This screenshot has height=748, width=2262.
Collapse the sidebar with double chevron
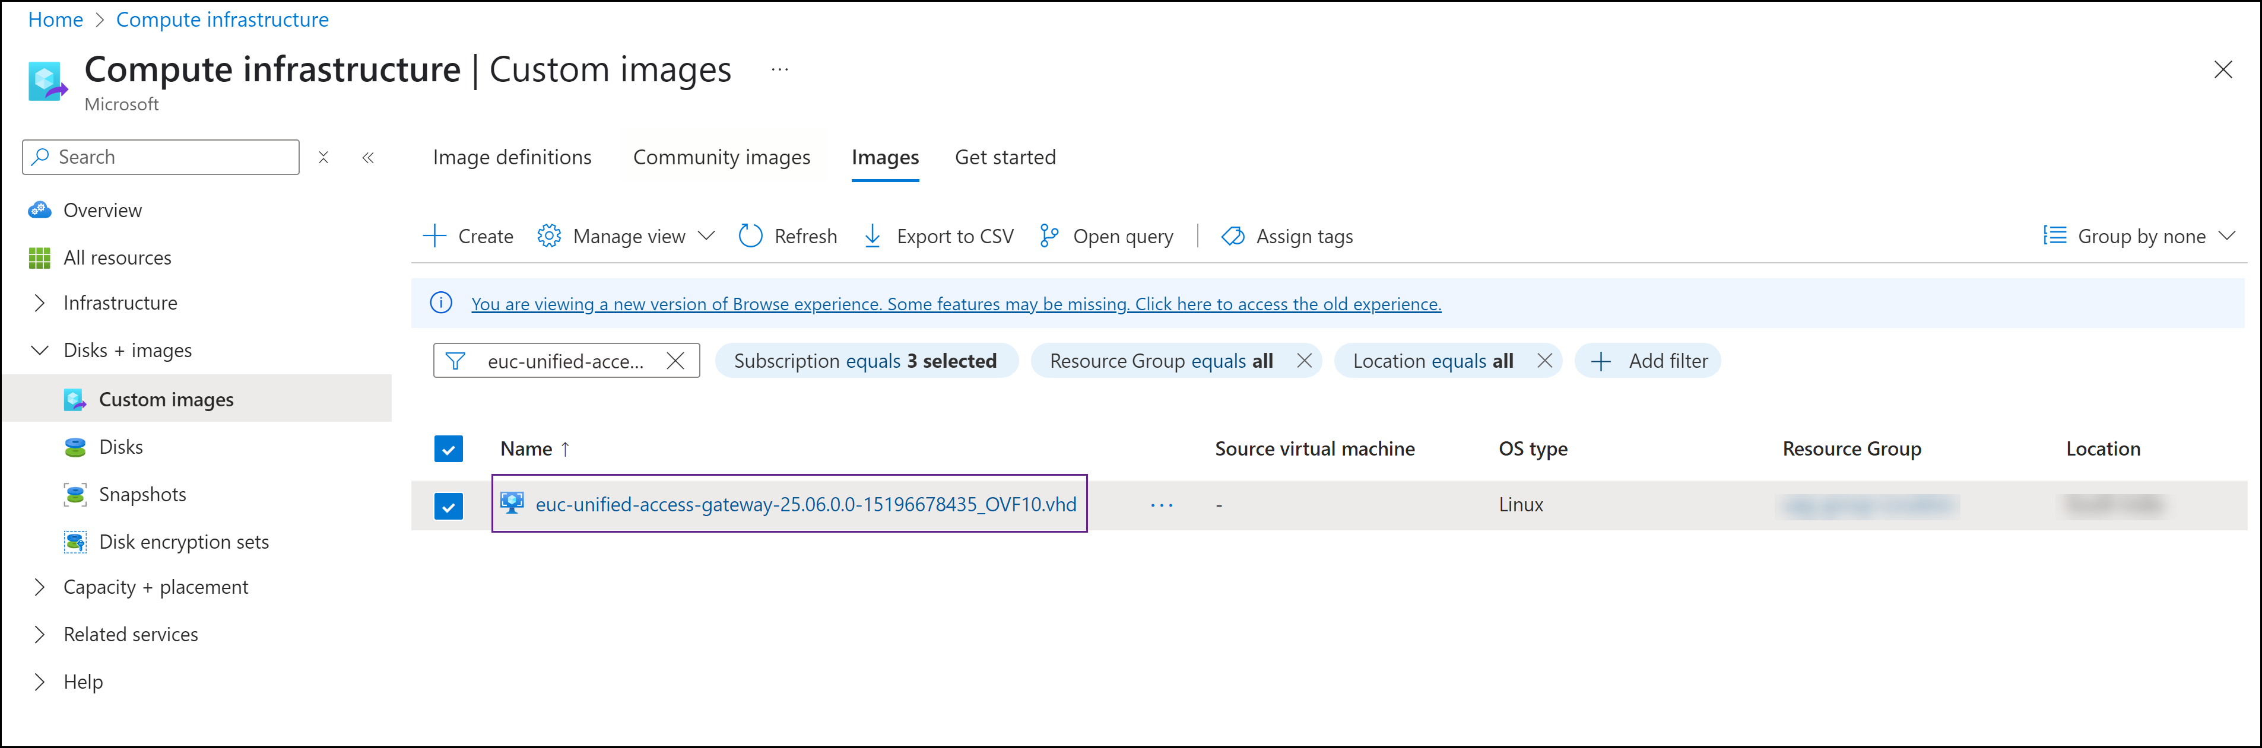[368, 157]
